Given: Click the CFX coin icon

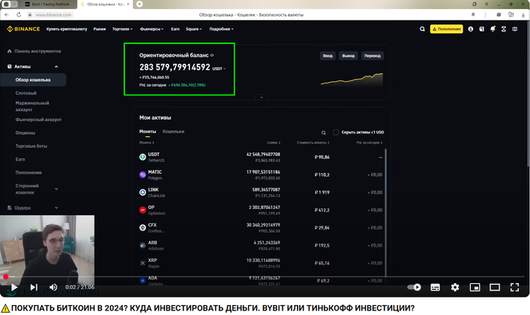Looking at the screenshot, I should 142,228.
